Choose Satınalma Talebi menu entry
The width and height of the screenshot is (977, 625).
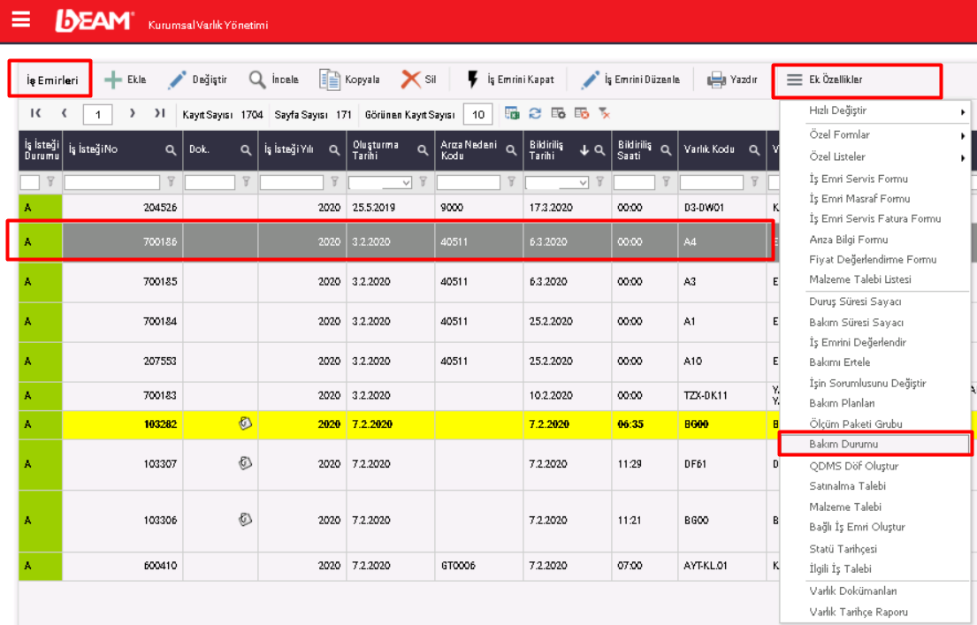point(847,486)
